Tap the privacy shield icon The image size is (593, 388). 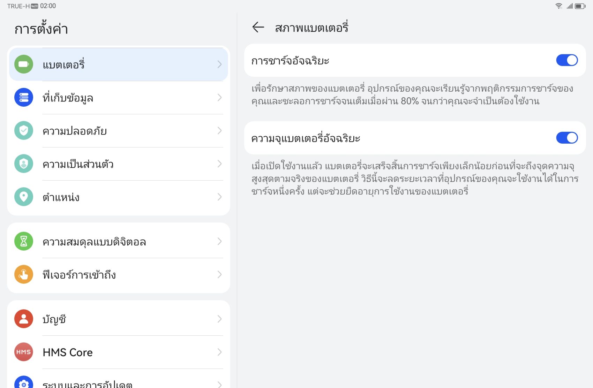24,163
